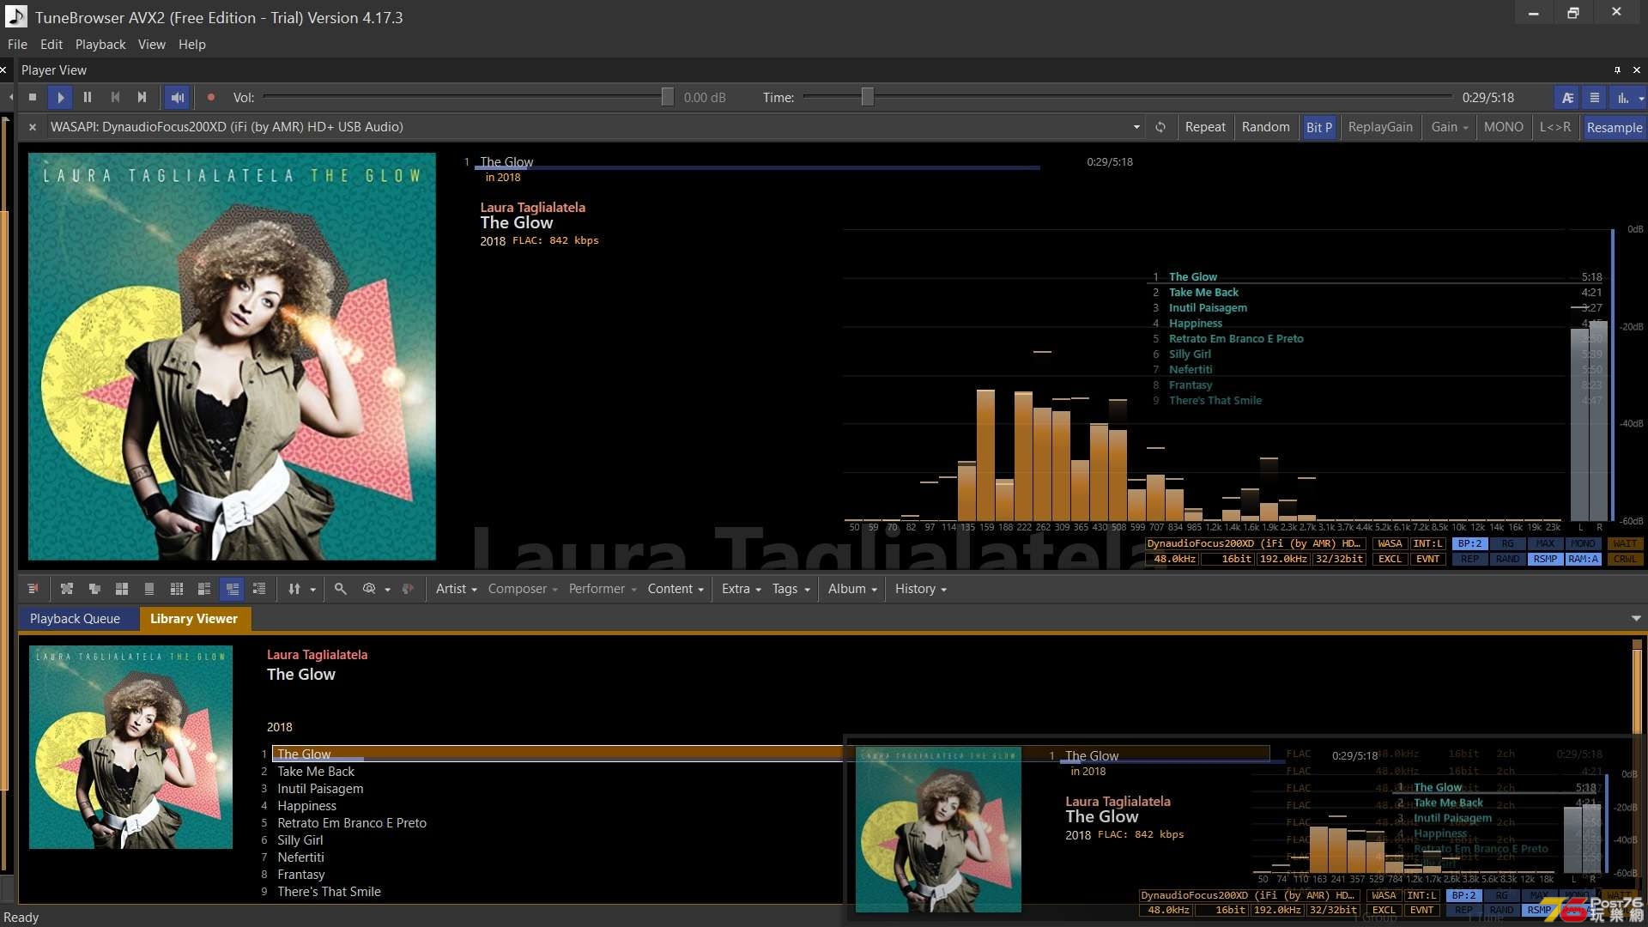The width and height of the screenshot is (1648, 927).
Task: Skip to the previous track
Action: 115,98
